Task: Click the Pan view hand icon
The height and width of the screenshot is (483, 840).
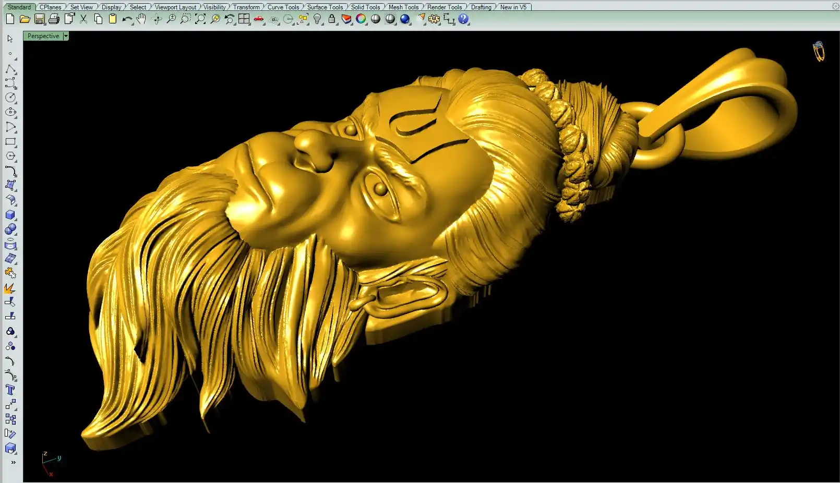Action: pyautogui.click(x=141, y=19)
